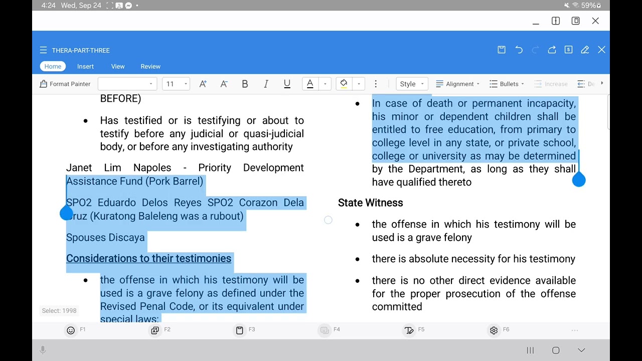
Task: Open the S-box icon in title bar
Action: (568, 50)
